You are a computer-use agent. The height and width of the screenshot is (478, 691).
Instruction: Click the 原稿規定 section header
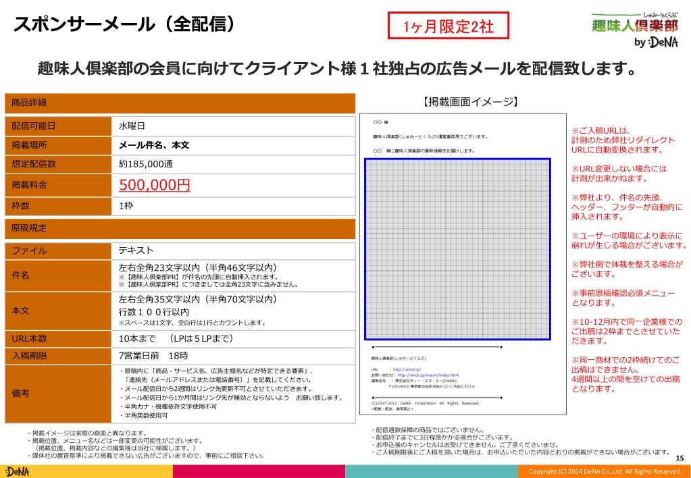click(180, 228)
